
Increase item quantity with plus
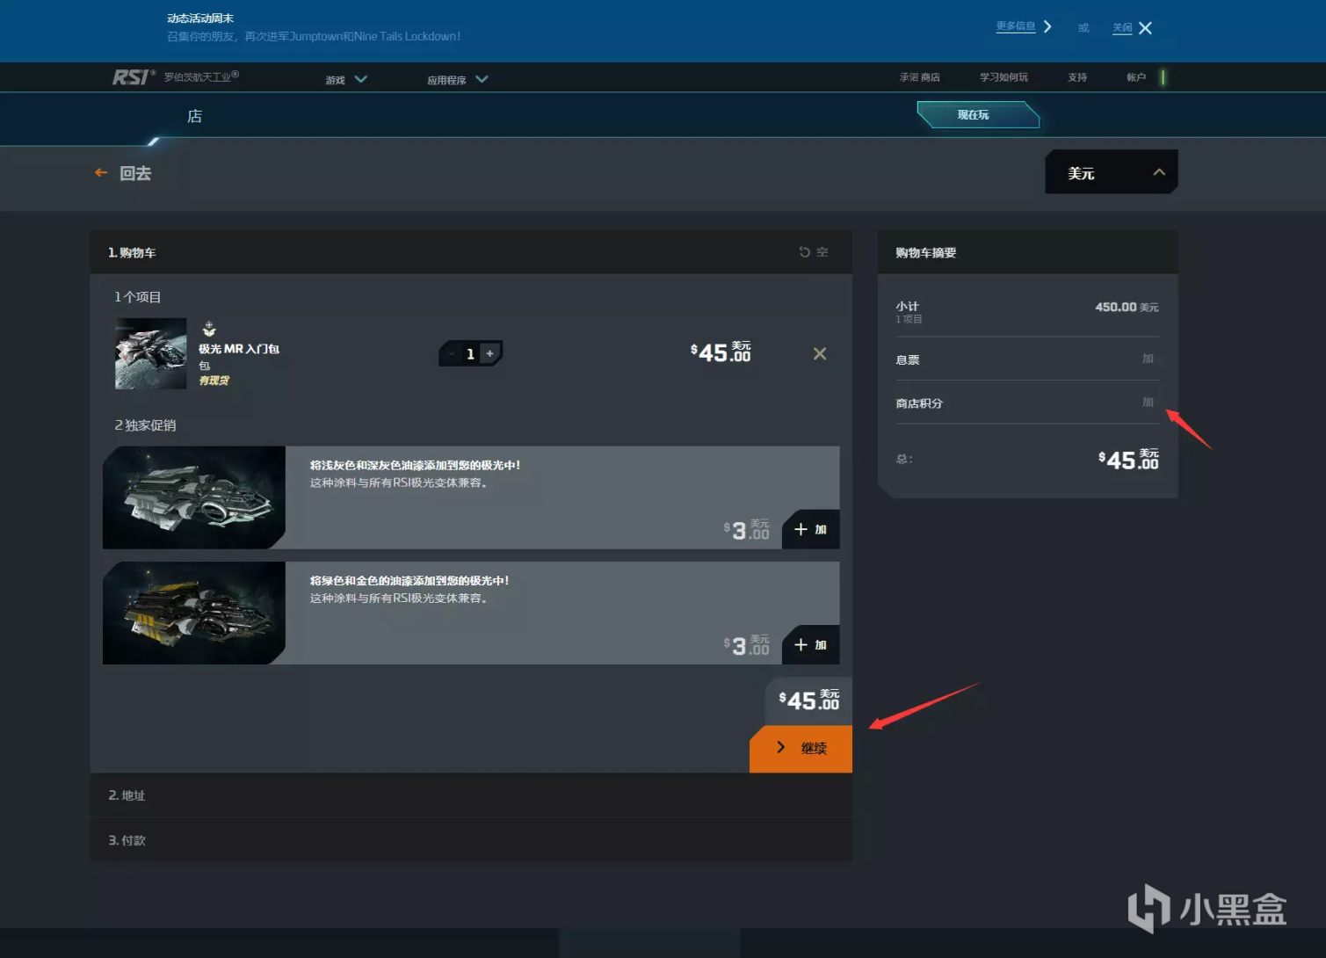(490, 353)
